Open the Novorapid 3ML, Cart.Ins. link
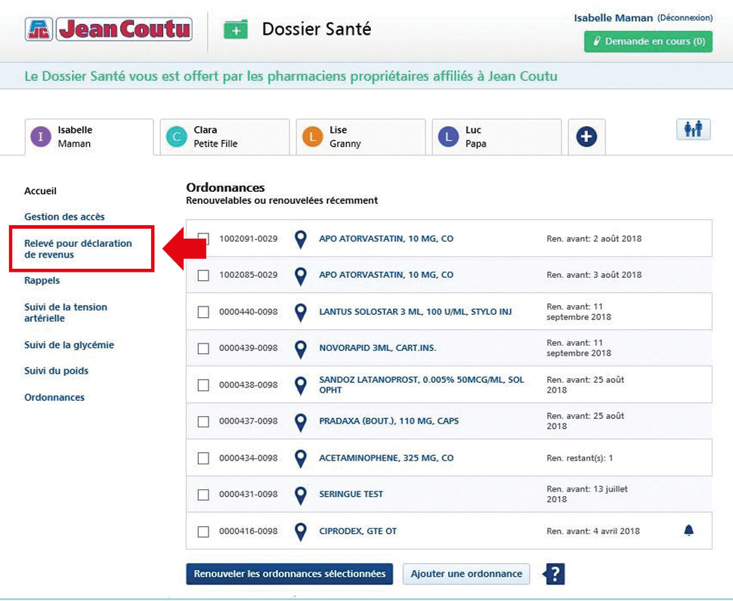 (x=378, y=348)
